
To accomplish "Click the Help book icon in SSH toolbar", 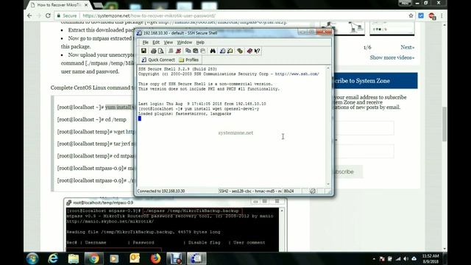I will click(x=249, y=51).
